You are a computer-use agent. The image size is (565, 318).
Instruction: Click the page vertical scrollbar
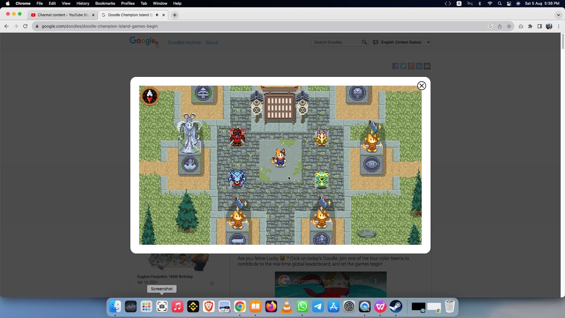click(562, 41)
